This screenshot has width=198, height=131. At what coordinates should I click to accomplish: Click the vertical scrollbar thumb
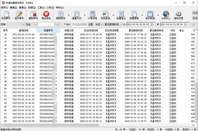[196, 101]
